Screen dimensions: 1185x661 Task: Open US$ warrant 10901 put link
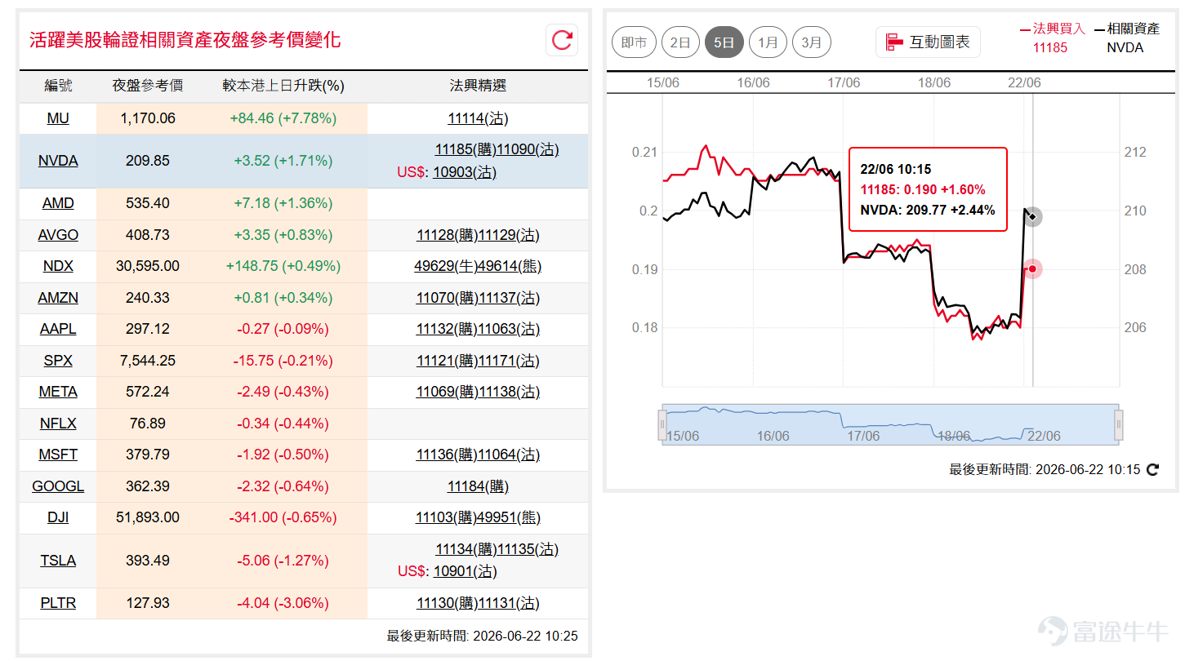coord(464,571)
